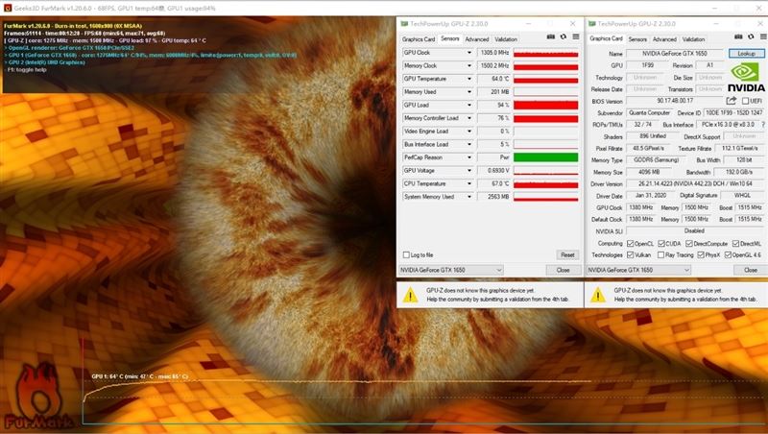Click the GPU Temperature value 64.0 °C
The height and width of the screenshot is (434, 768).
pos(493,79)
